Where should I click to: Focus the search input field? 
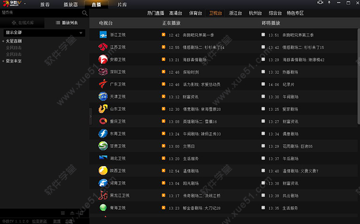click(x=41, y=13)
